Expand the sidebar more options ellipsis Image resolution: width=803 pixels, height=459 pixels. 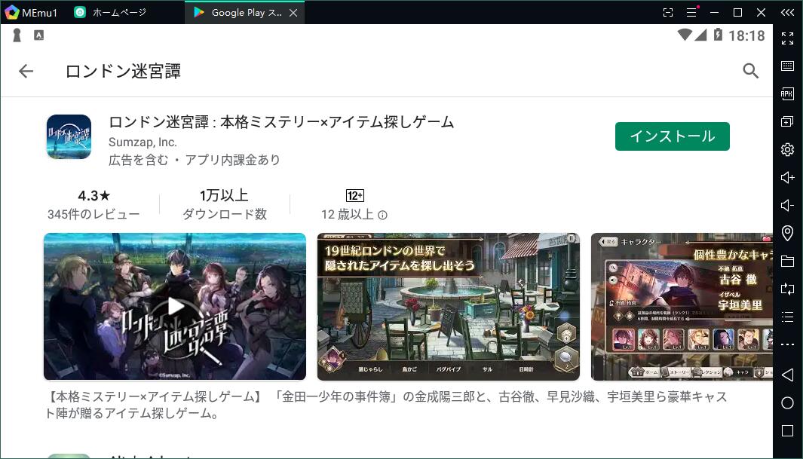click(x=787, y=344)
